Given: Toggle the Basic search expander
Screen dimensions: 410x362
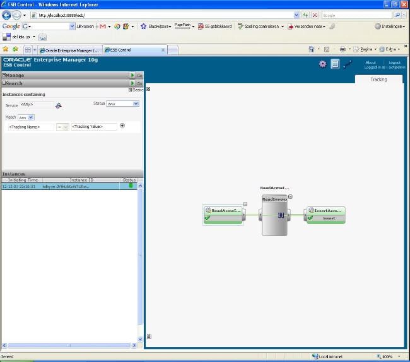Looking at the screenshot, I should pyautogui.click(x=130, y=90).
